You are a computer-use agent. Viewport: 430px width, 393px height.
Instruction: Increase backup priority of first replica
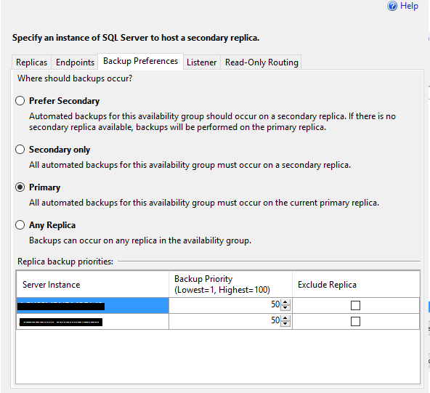tap(285, 302)
